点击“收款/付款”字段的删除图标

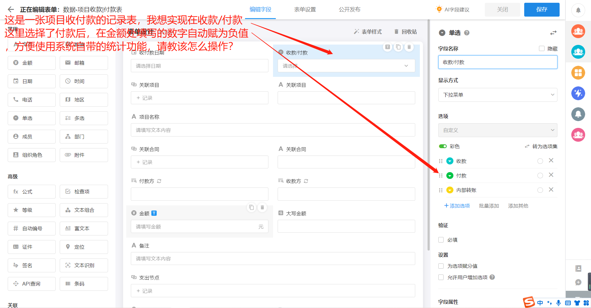[409, 47]
